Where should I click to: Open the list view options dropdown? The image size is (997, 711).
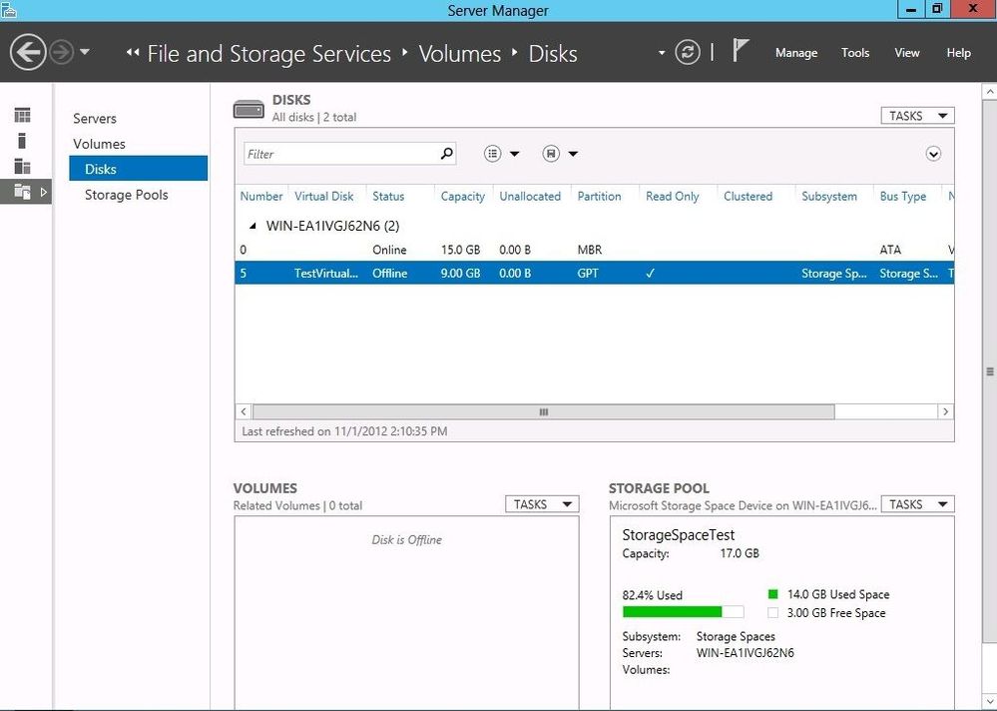click(502, 154)
